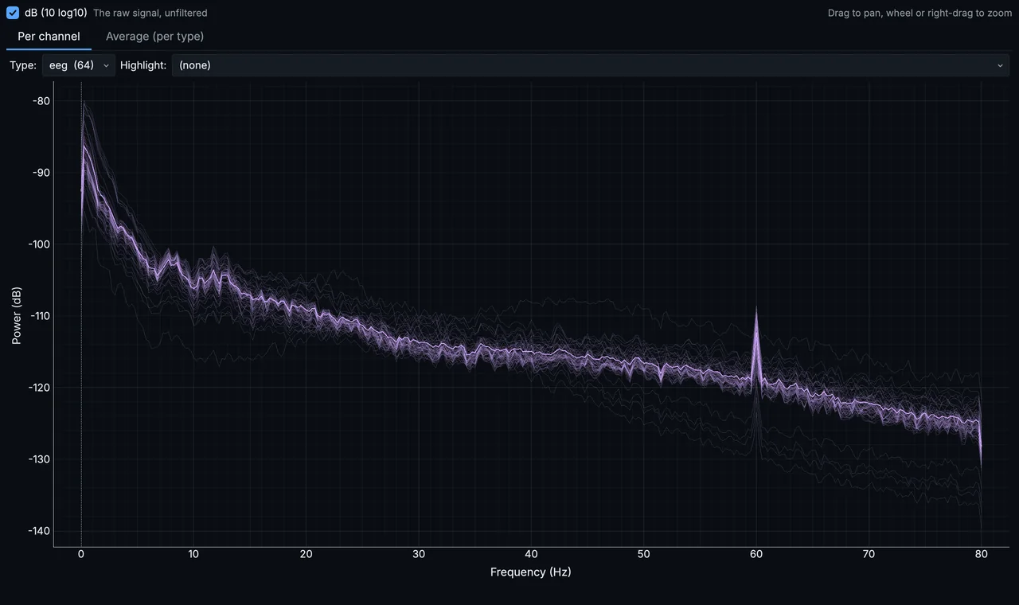Click the y-axis tick label -100
The height and width of the screenshot is (605, 1019).
[x=40, y=244]
